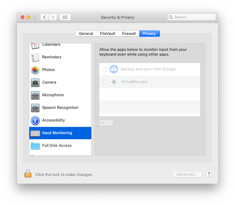235x206 pixels.
Task: Show all preferences with the grid icon
Action: (65, 17)
